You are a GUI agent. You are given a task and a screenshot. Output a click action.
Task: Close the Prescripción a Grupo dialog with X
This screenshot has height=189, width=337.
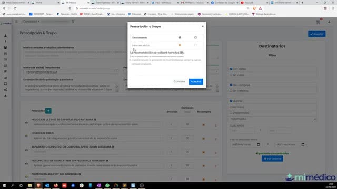pos(203,26)
